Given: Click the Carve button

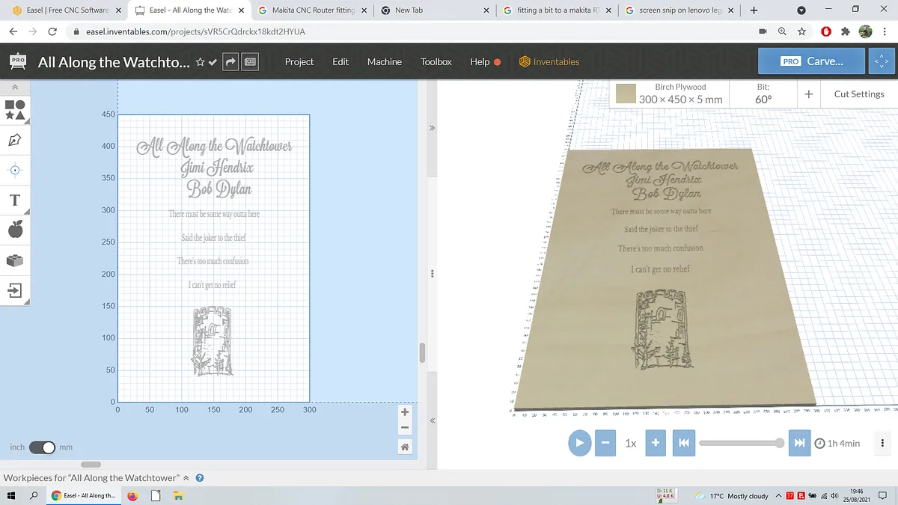Looking at the screenshot, I should point(812,61).
